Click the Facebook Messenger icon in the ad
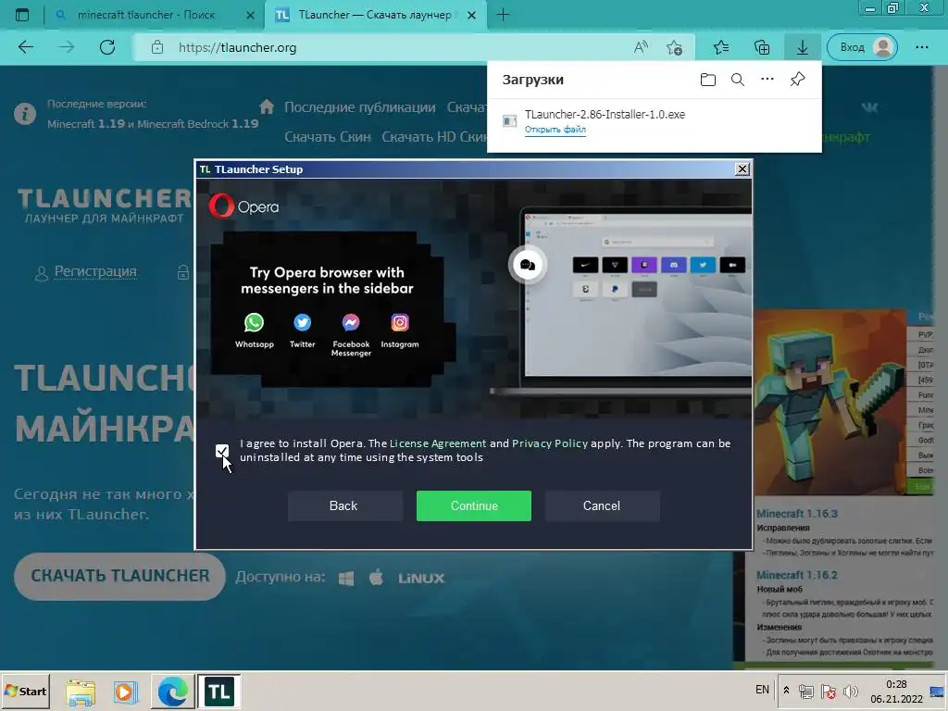948x711 pixels. pos(351,322)
